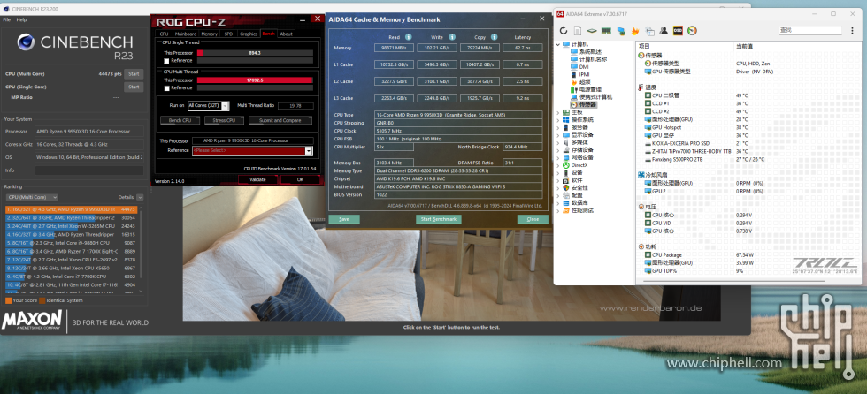Open the AIDA64 OSD panel icon
This screenshot has height=394, width=867.
point(678,30)
